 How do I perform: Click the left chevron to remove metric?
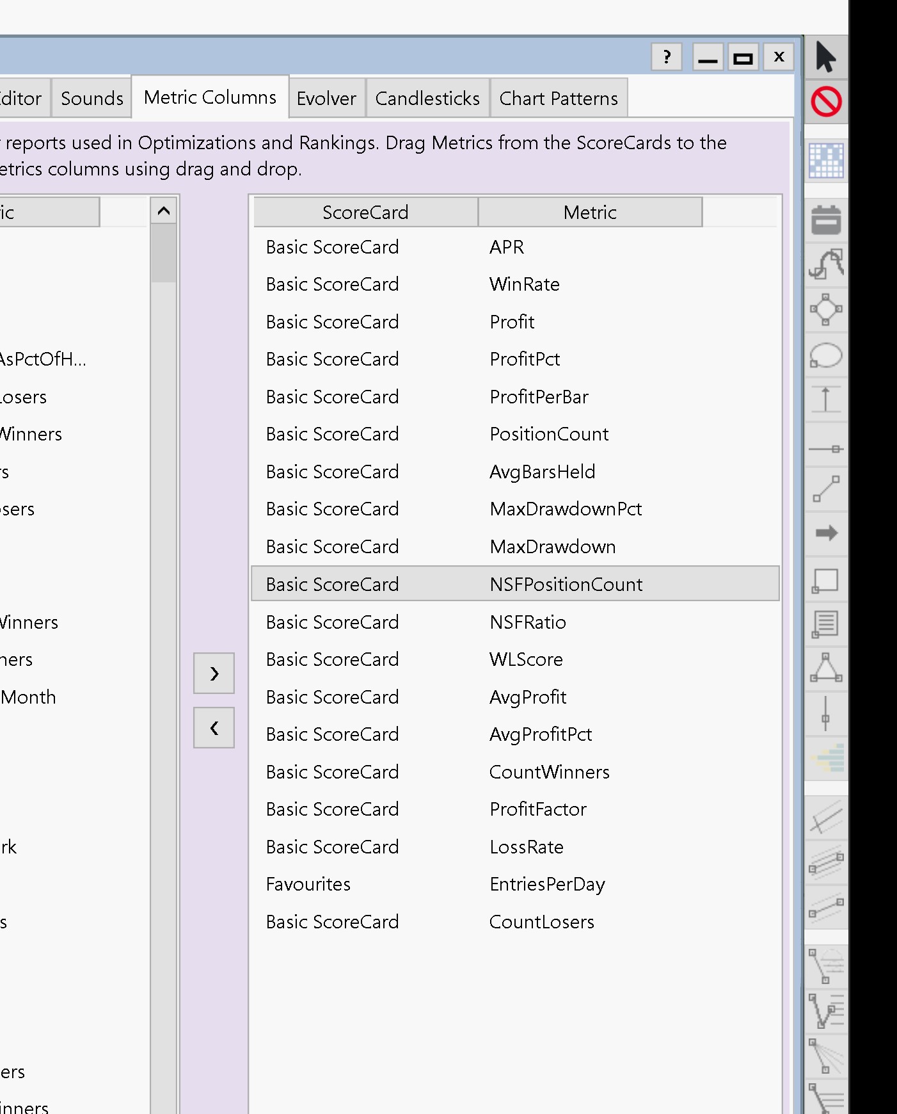click(214, 727)
